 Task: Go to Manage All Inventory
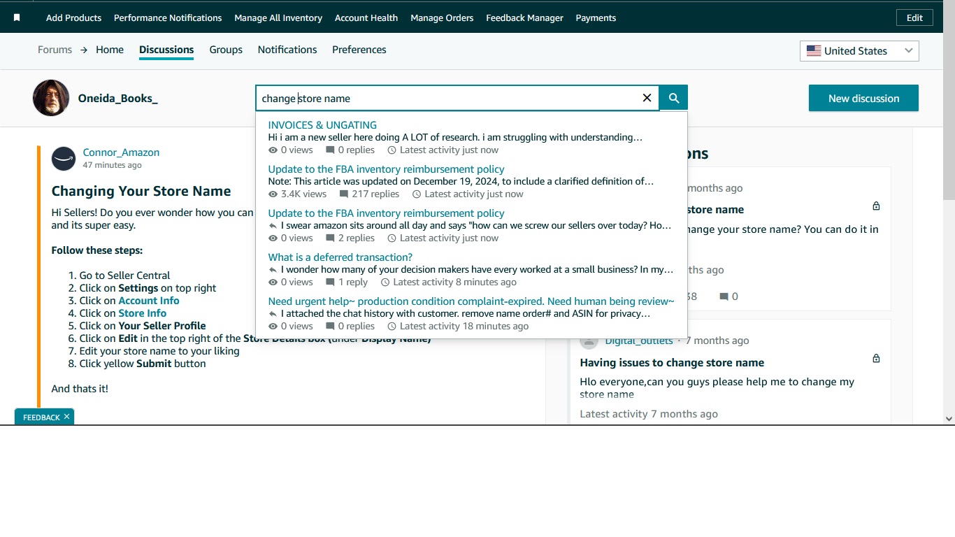[x=278, y=17]
